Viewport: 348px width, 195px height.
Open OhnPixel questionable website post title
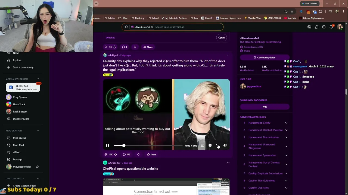pyautogui.click(x=130, y=168)
